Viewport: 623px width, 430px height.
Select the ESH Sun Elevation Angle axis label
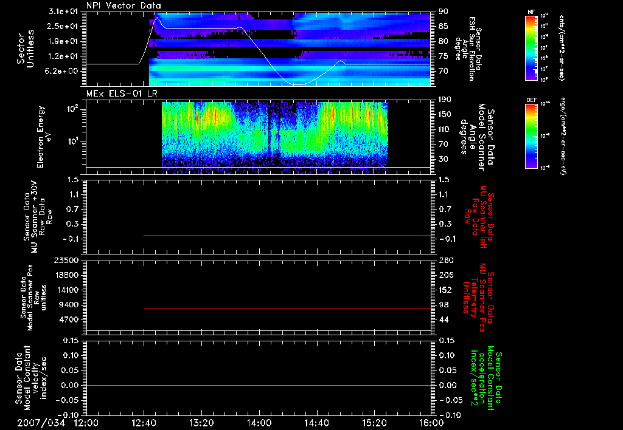point(468,49)
